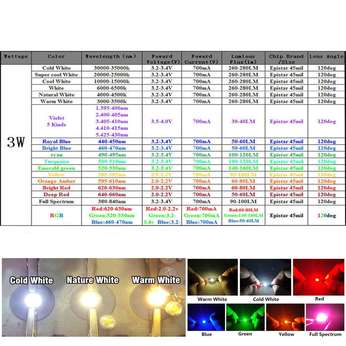Select the Red LED photo thumbnail
This screenshot has height=346, width=346.
[318, 277]
